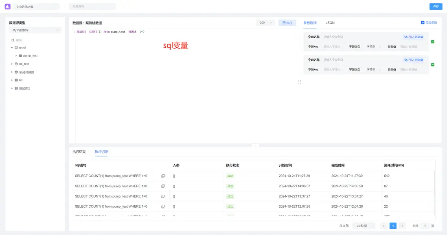Copy SQL from the 12:07:26 record row
447x235 pixels.
point(163,206)
